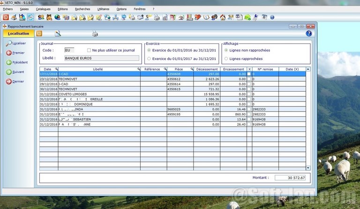Click the blue help question mark icon

pos(309,34)
